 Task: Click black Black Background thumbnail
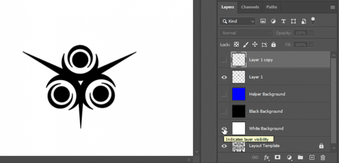click(x=239, y=111)
